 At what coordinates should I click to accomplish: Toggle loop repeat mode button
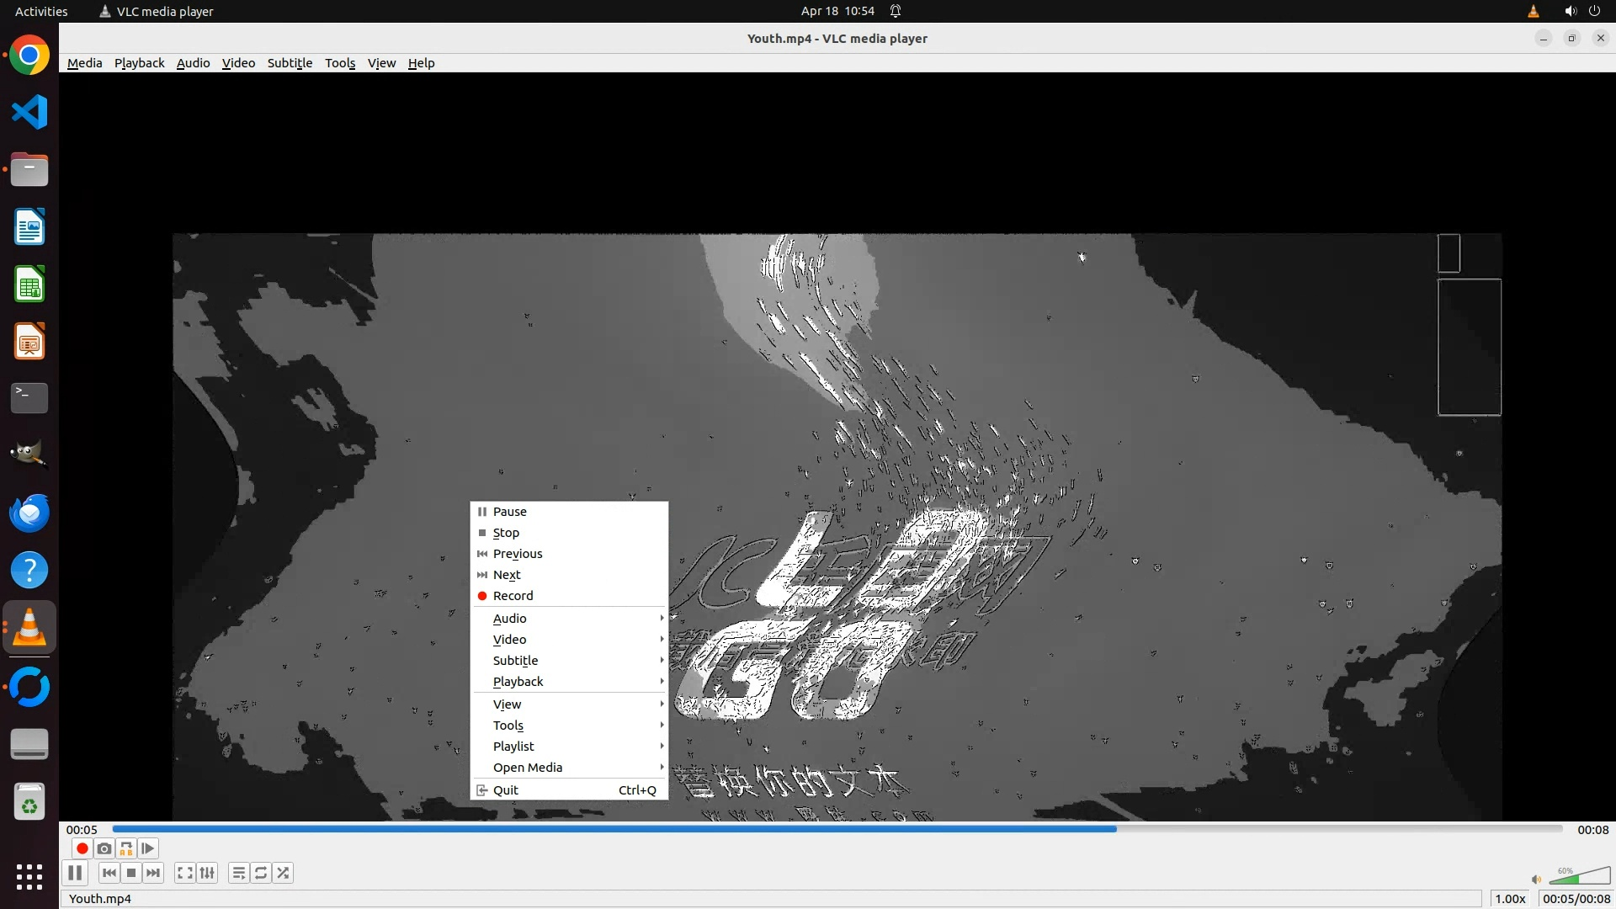(x=261, y=873)
